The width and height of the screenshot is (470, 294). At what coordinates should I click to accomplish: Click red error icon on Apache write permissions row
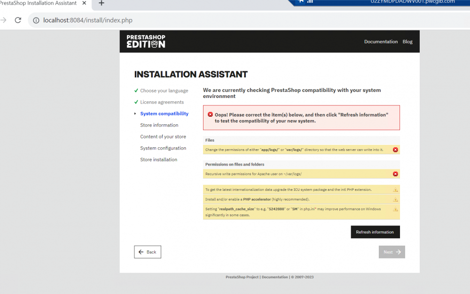[395, 173]
